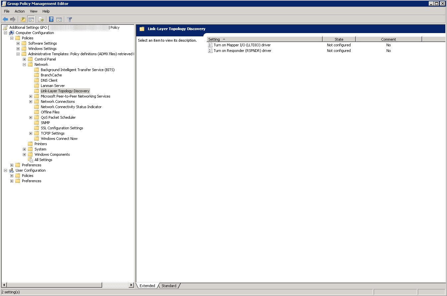Viewport: 447px width, 296px height.
Task: Expand the Software Settings node
Action: (18, 43)
